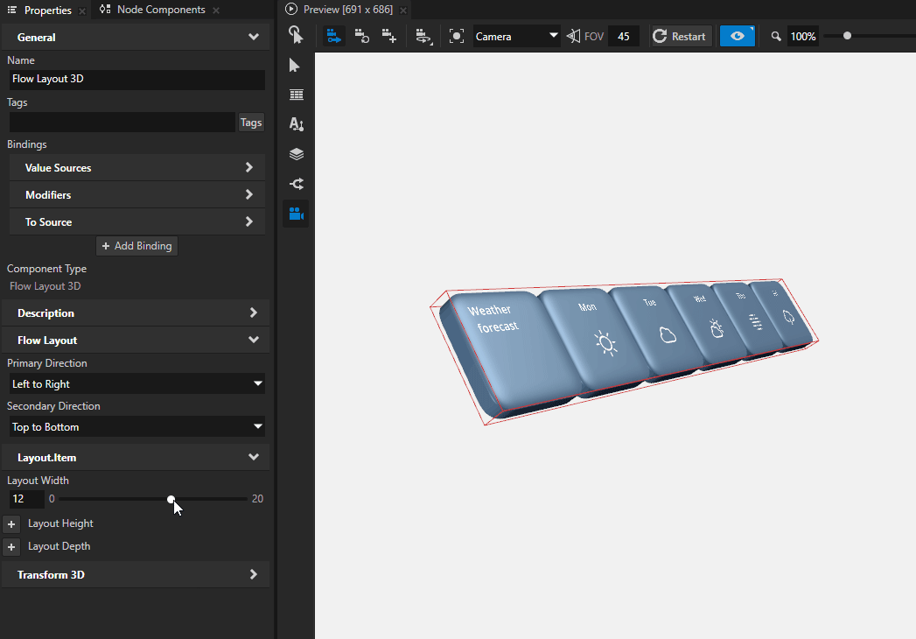Activate the camera tool in the preview sidebar

(x=296, y=213)
